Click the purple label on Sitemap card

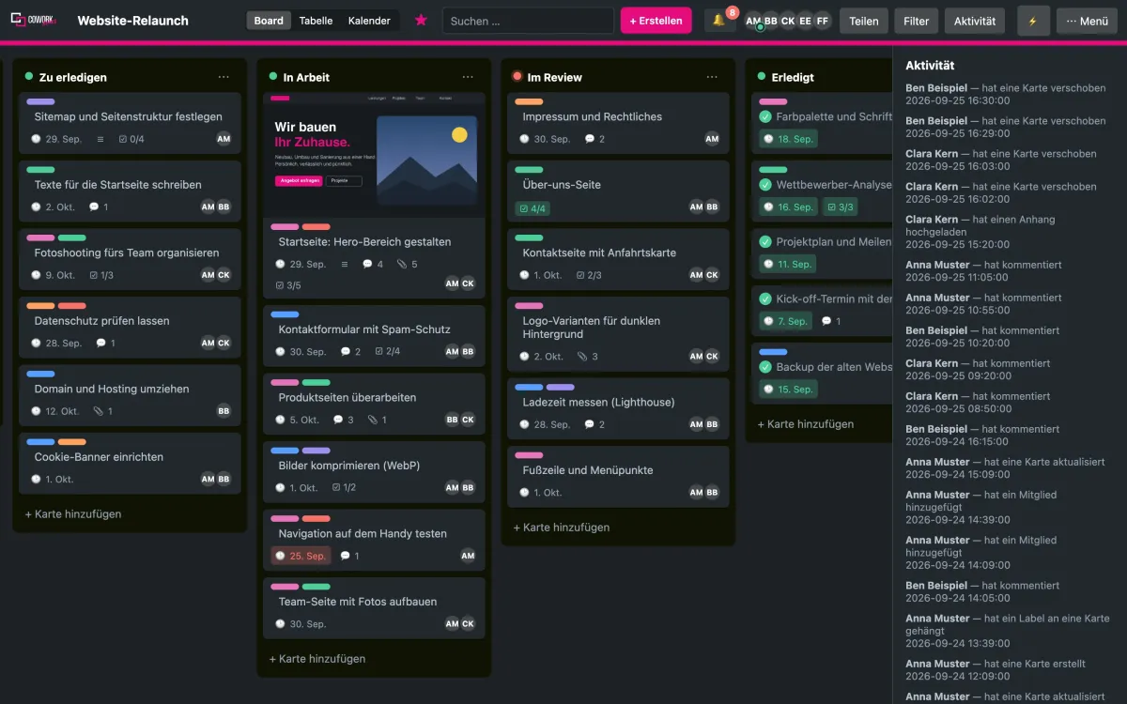pyautogui.click(x=40, y=101)
